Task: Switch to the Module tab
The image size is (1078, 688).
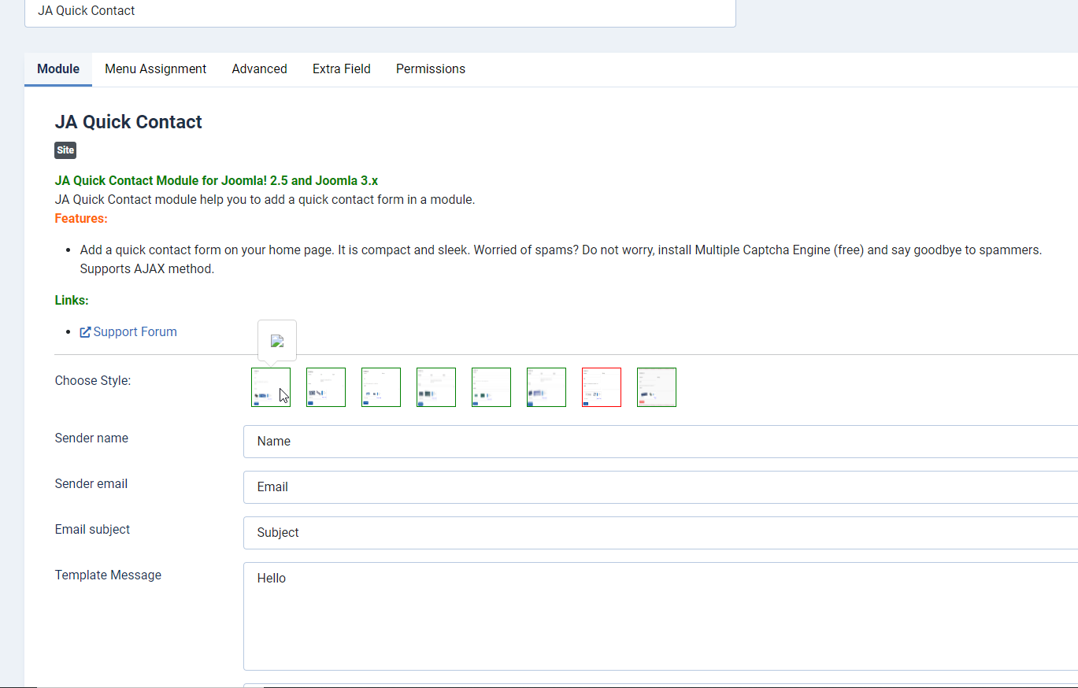Action: [x=58, y=69]
